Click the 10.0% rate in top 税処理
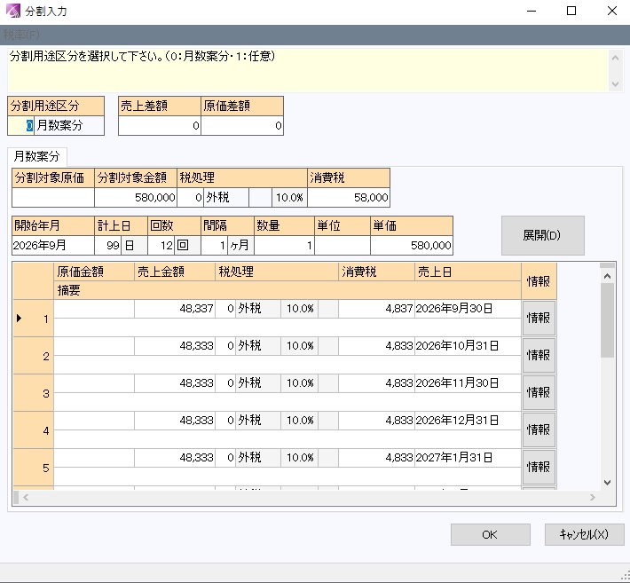Screen dimensions: 630x583 pyautogui.click(x=289, y=197)
